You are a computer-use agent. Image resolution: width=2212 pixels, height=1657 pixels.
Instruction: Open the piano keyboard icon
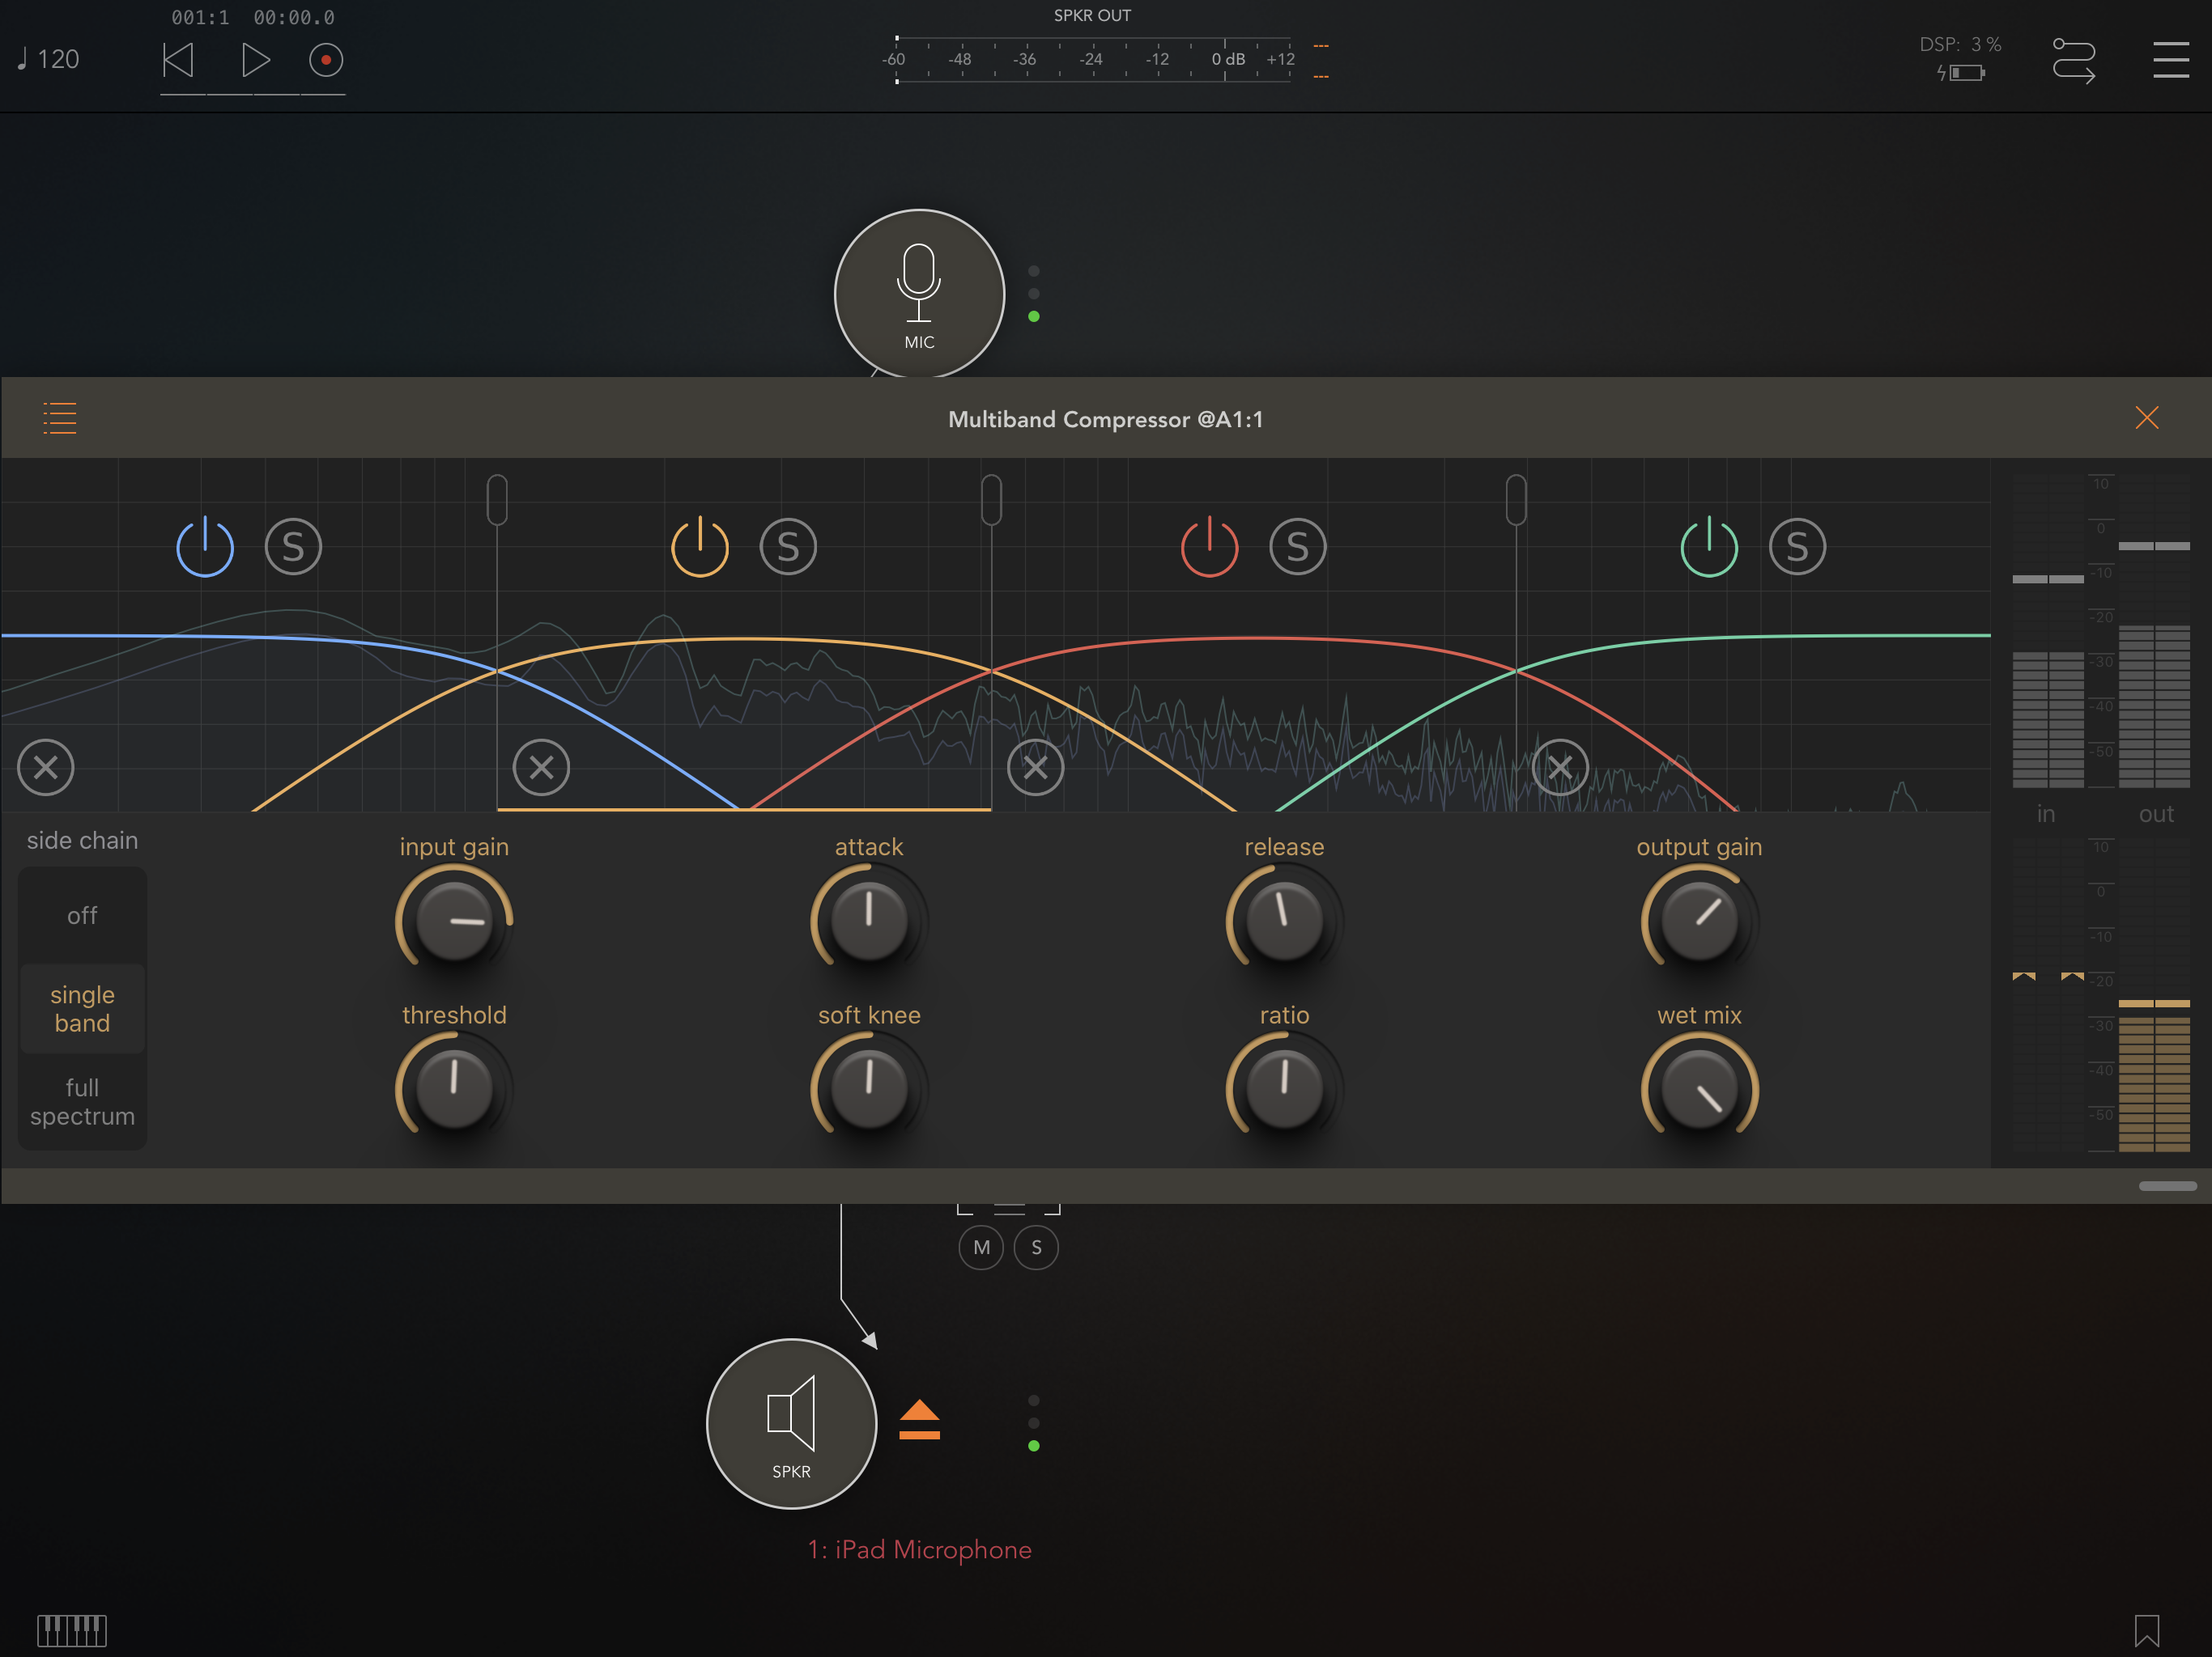[72, 1630]
